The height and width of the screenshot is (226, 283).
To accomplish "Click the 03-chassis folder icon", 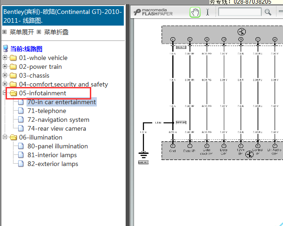I will (13, 75).
